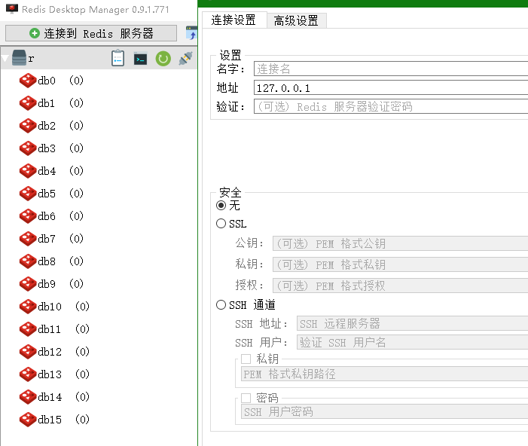Collapse the r server tree node
Image resolution: width=528 pixels, height=446 pixels.
pos(5,59)
